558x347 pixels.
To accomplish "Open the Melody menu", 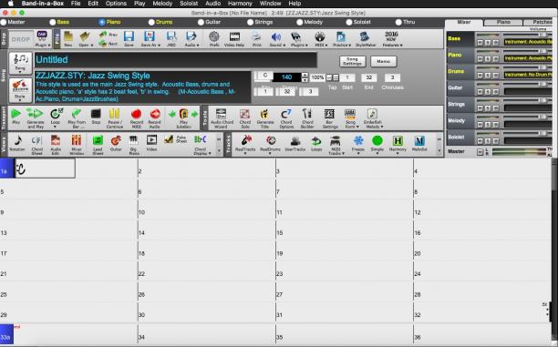I will [162, 4].
